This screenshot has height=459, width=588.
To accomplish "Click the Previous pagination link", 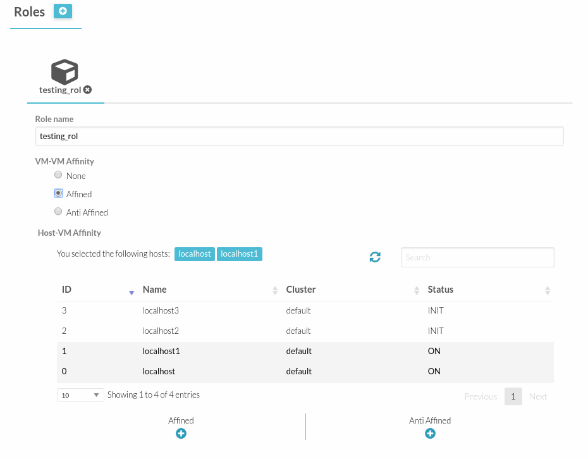I will tap(481, 396).
